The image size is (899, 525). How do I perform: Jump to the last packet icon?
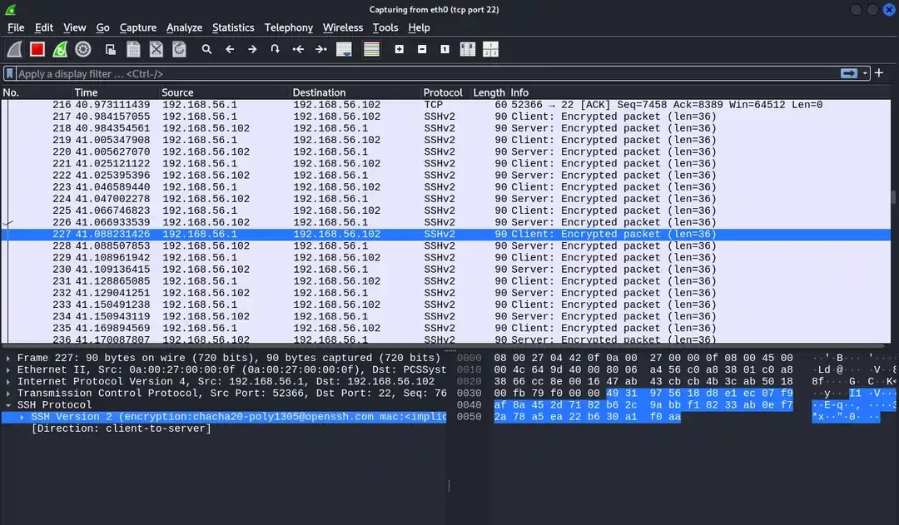(x=321, y=49)
